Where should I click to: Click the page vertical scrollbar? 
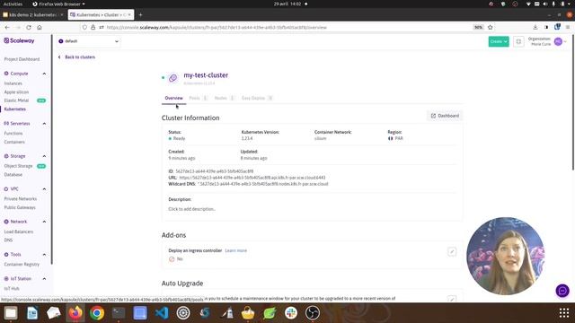(573, 102)
